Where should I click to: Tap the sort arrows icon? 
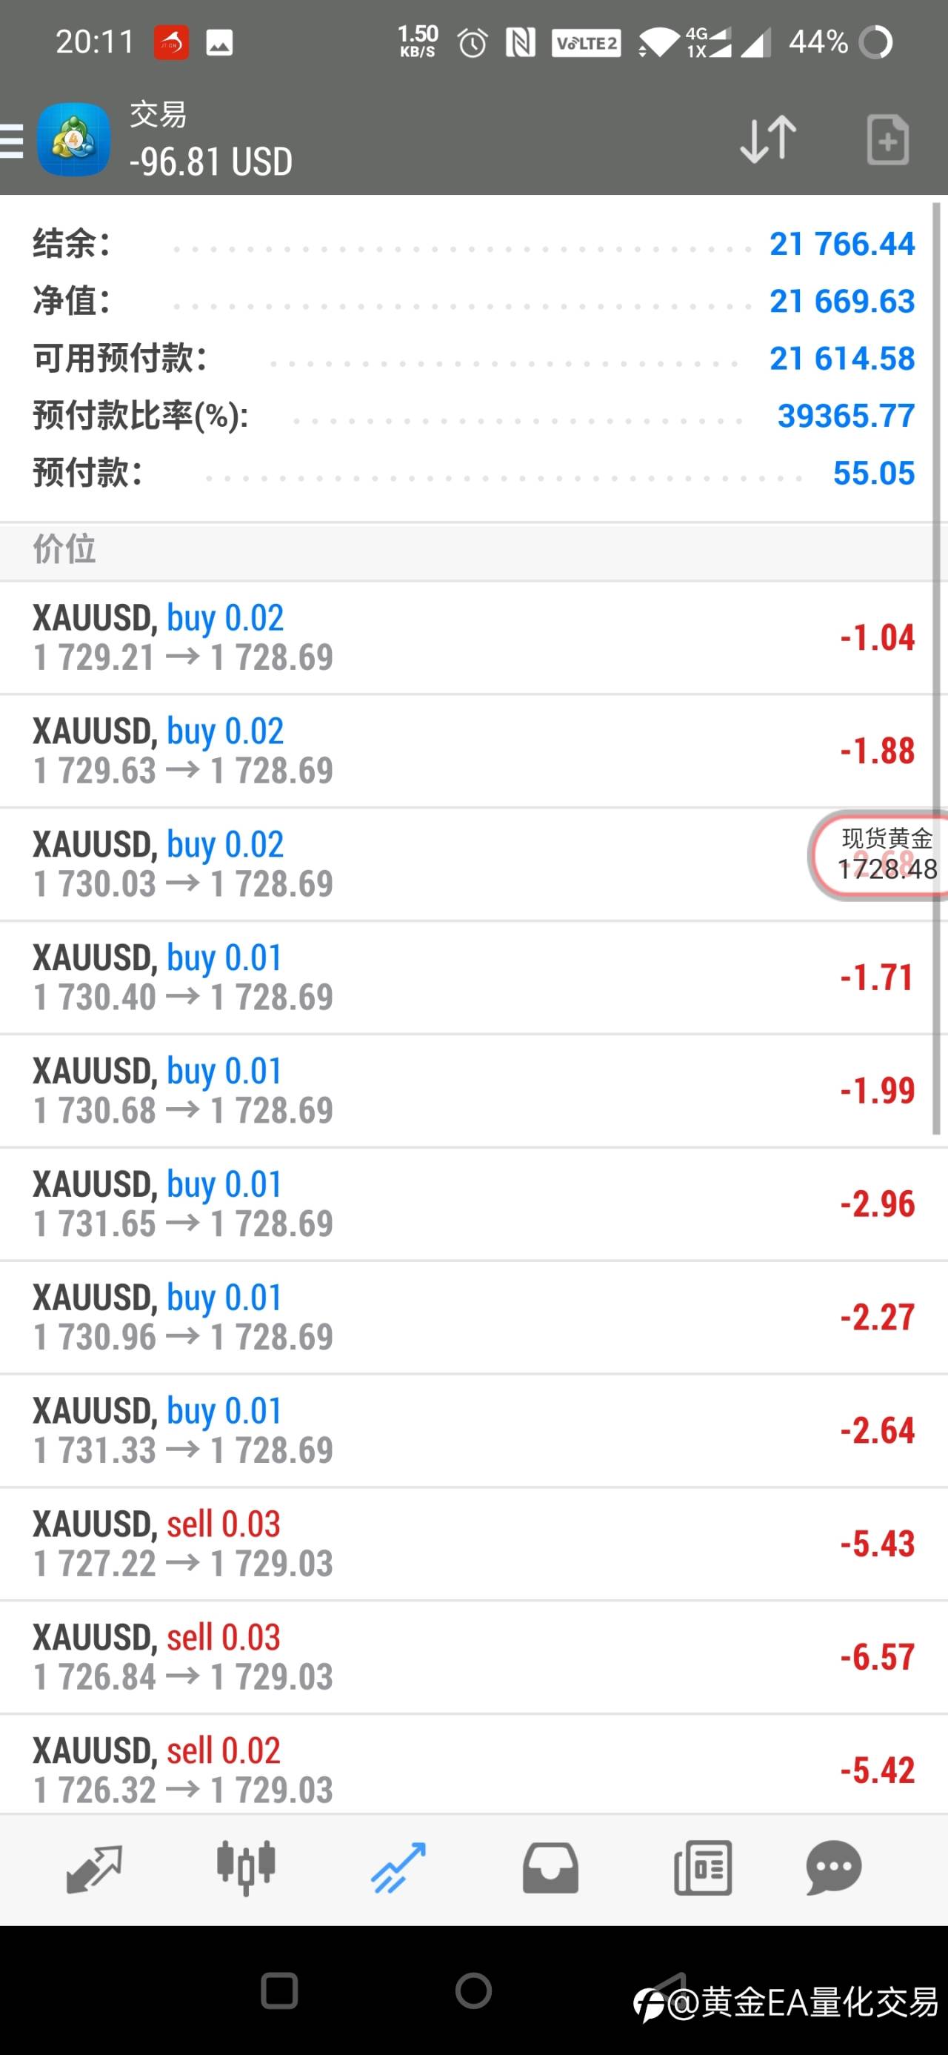point(768,139)
